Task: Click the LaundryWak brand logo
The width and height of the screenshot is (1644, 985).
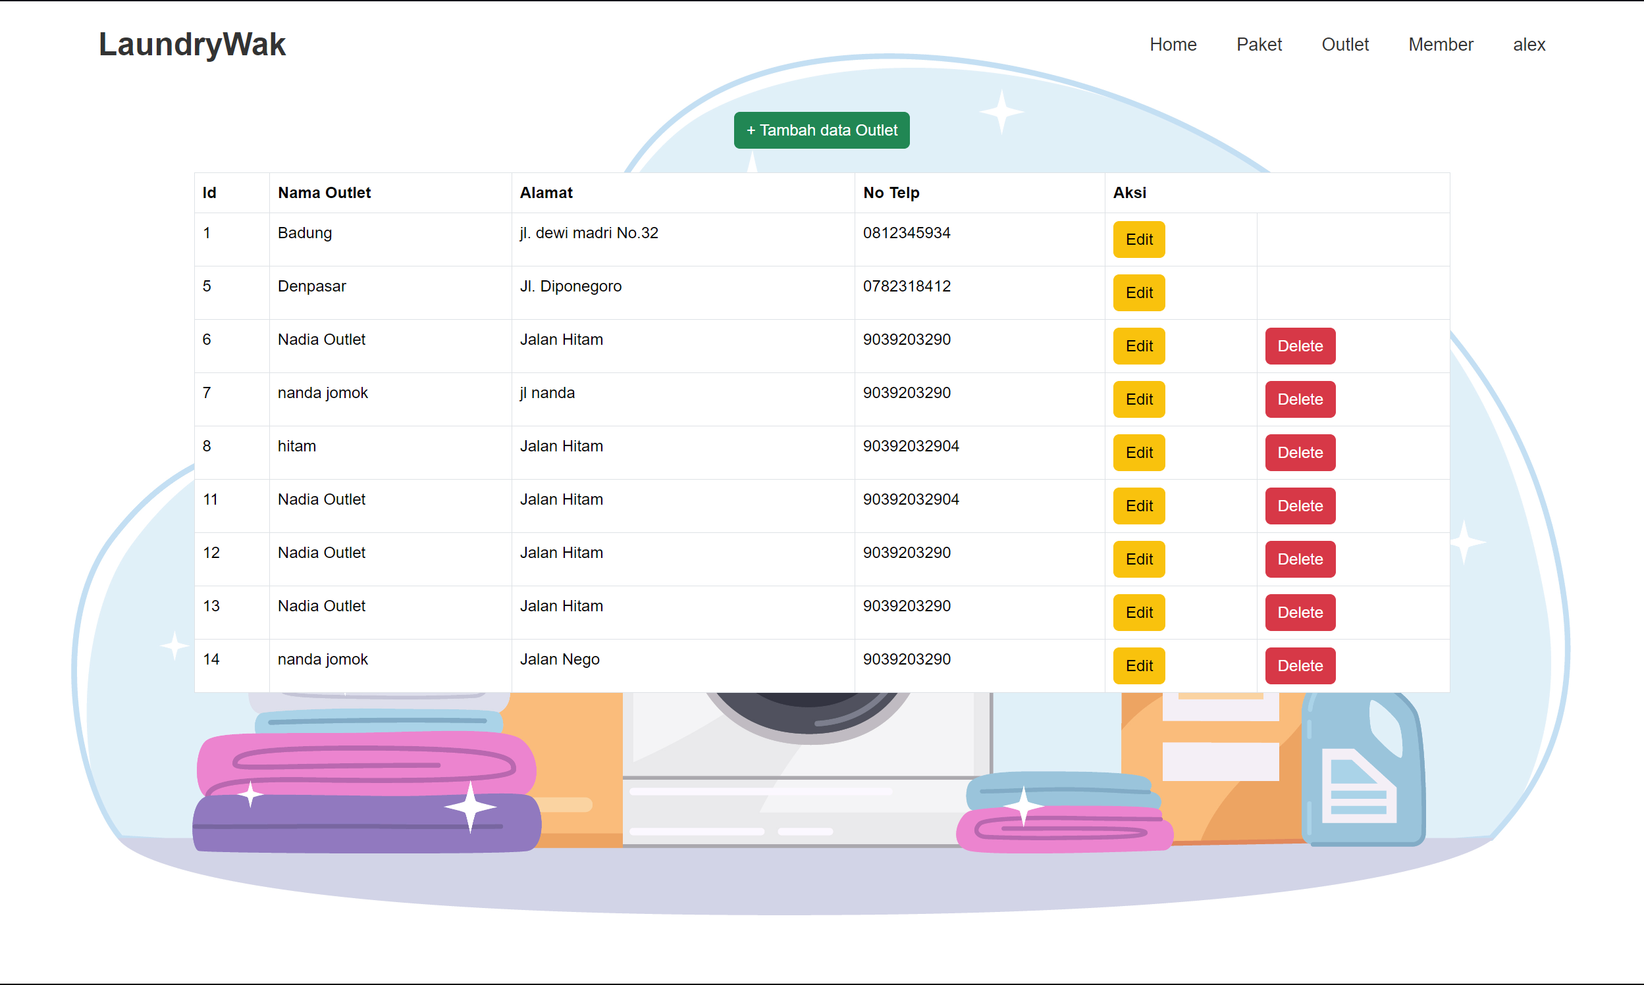Action: [x=192, y=45]
